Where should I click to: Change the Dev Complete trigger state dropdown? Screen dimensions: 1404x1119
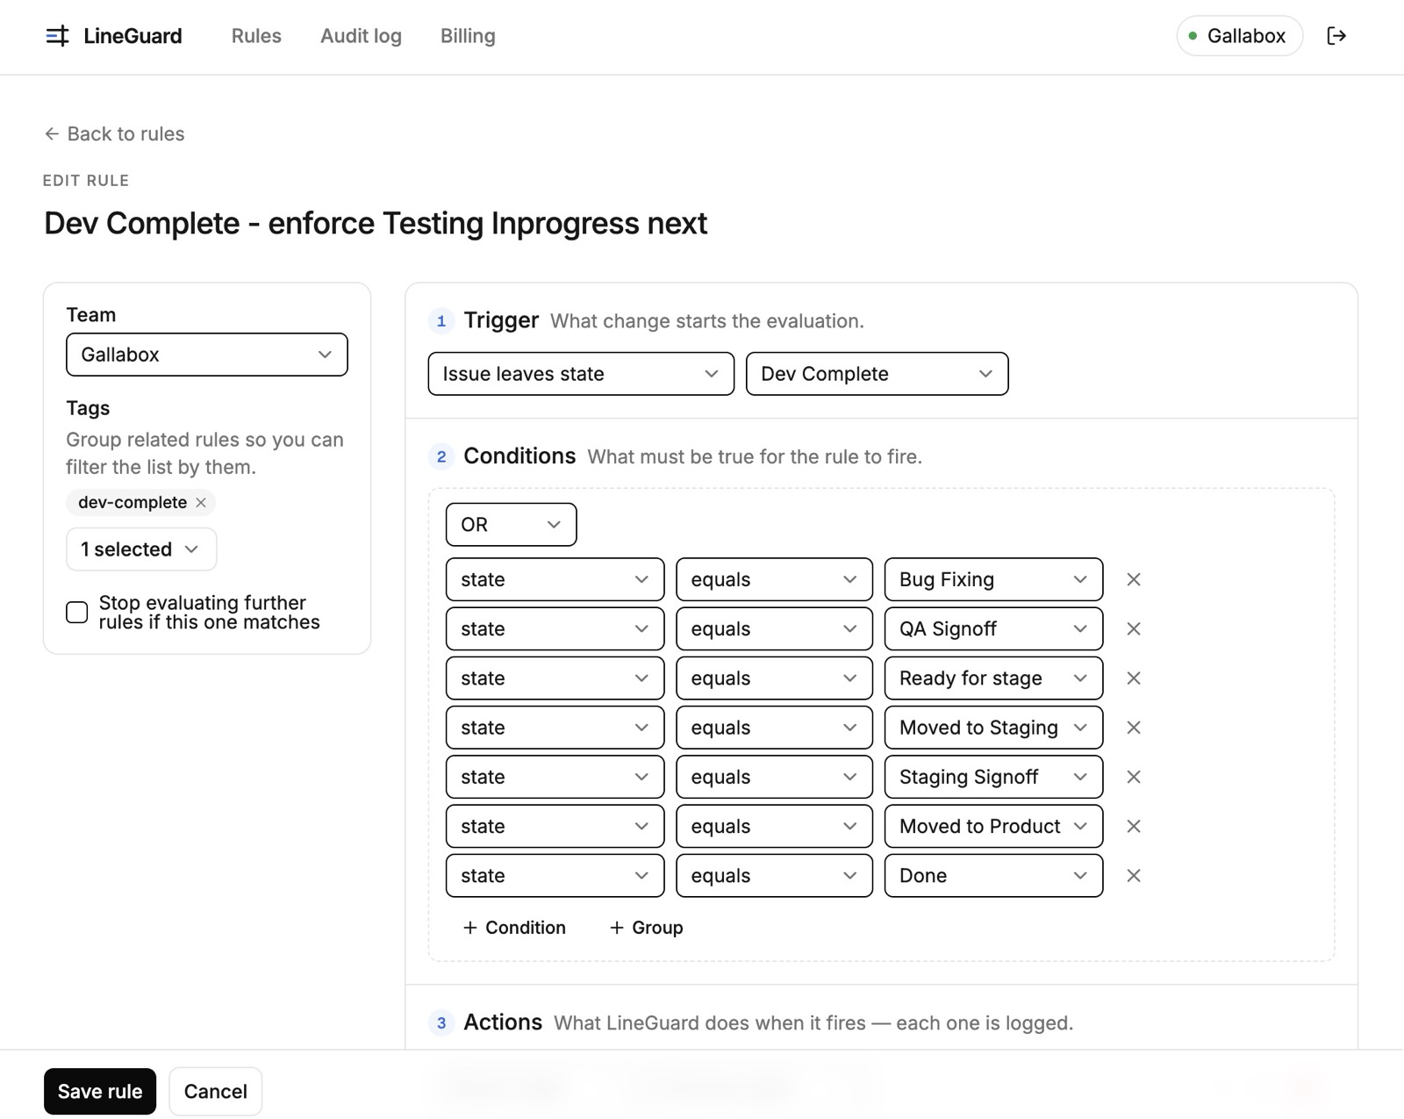click(877, 374)
